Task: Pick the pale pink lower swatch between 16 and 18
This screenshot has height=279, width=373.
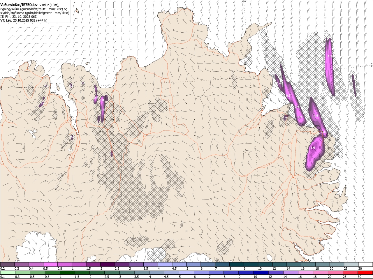Action: pyautogui.click(x=305, y=273)
